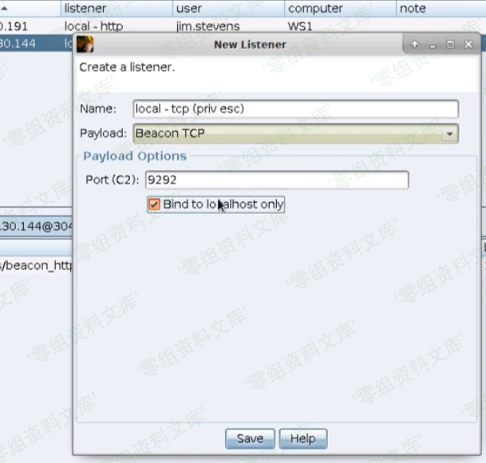Select the highlighted row ending in 30.144
486x463 pixels.
[x=32, y=43]
